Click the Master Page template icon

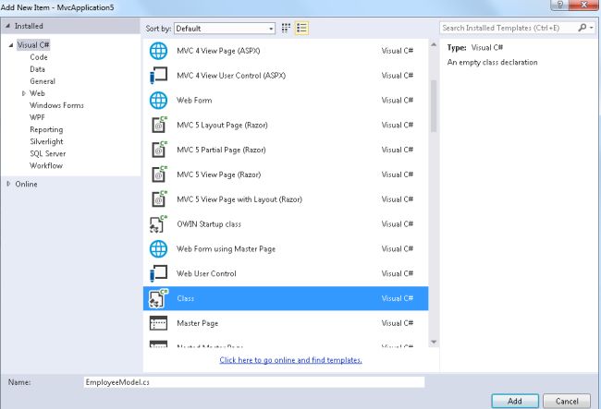(x=158, y=323)
